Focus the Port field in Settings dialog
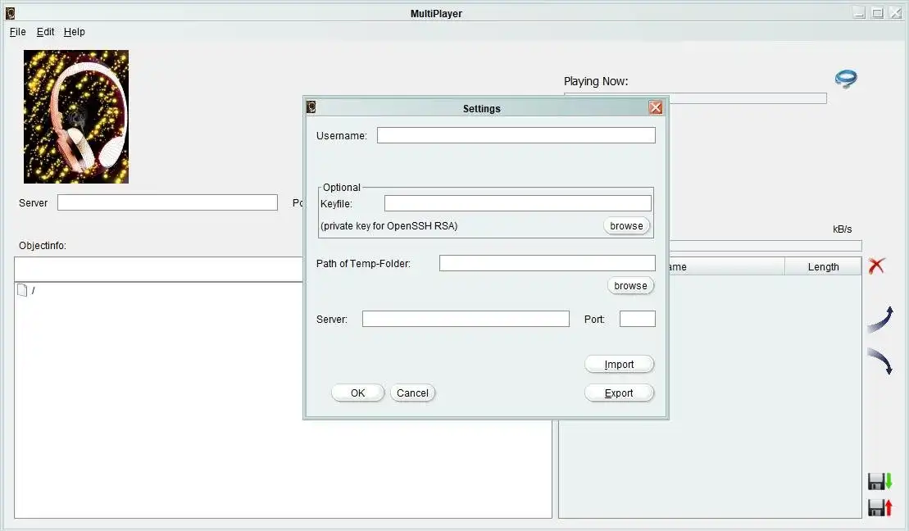 637,319
